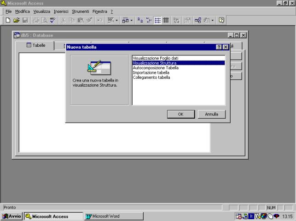Switch to Microsoft Word taskbar button
The height and width of the screenshot is (221, 296).
(x=114, y=216)
